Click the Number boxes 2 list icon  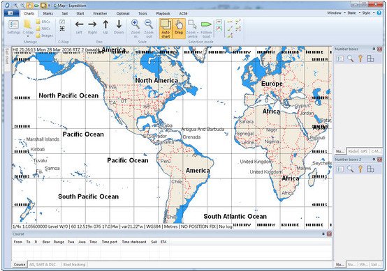click(340, 169)
